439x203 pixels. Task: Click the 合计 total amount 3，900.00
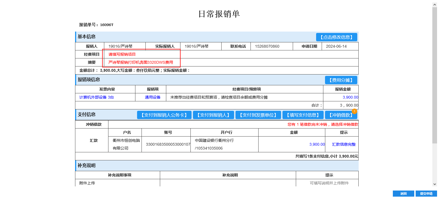[x=349, y=105]
